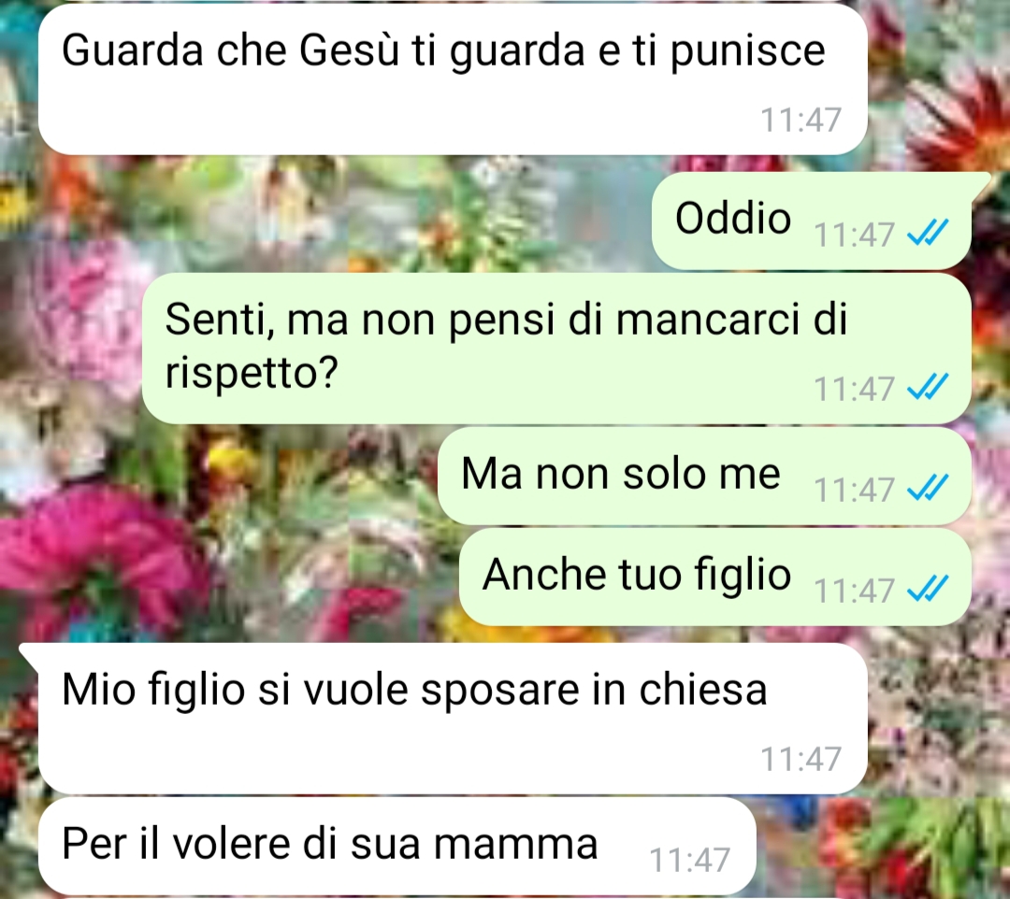Tap the 'Per il volere di sua mamma' bubble
The height and width of the screenshot is (899, 1010).
click(x=397, y=847)
